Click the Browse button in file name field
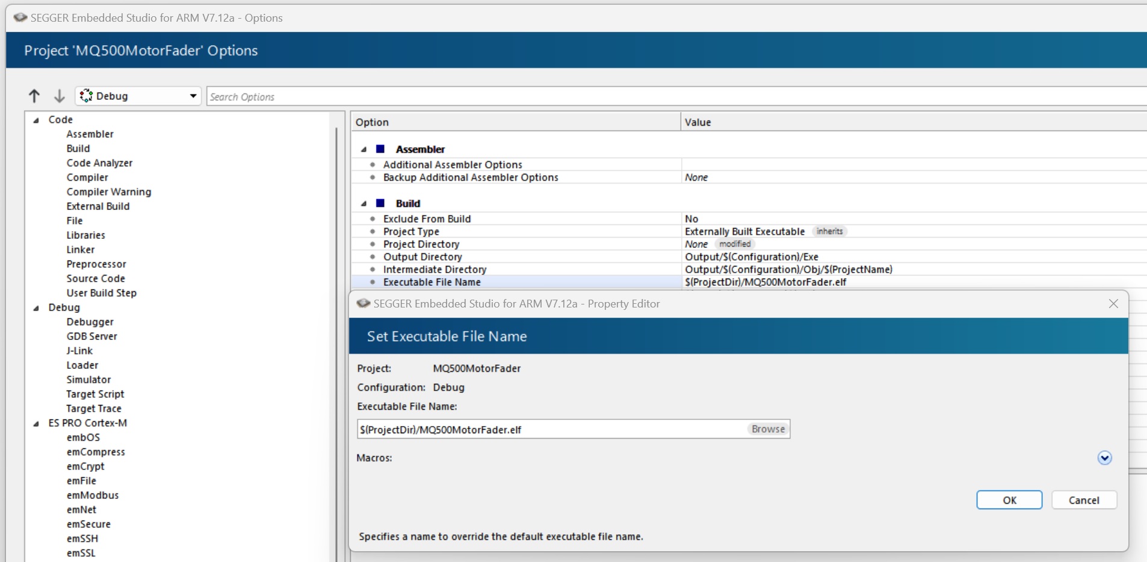Viewport: 1147px width, 562px height. coord(768,429)
